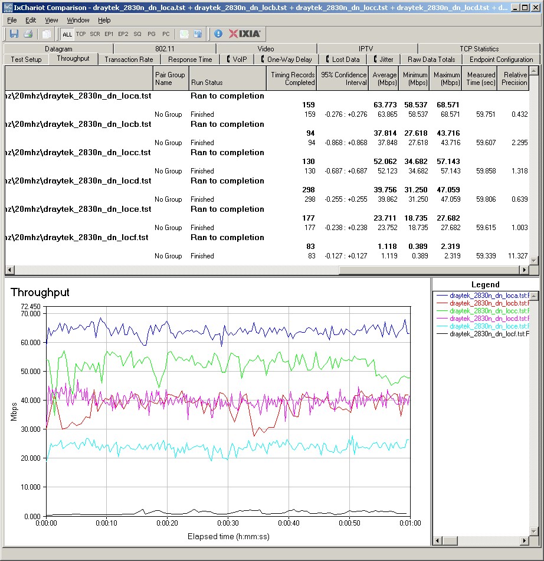Click the Minimum (Mbps) column header
The image size is (544, 561).
pyautogui.click(x=414, y=78)
